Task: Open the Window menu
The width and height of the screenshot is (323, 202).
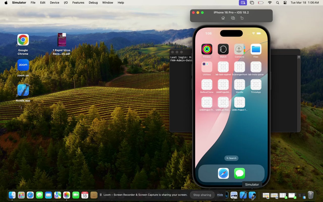Action: (107, 3)
